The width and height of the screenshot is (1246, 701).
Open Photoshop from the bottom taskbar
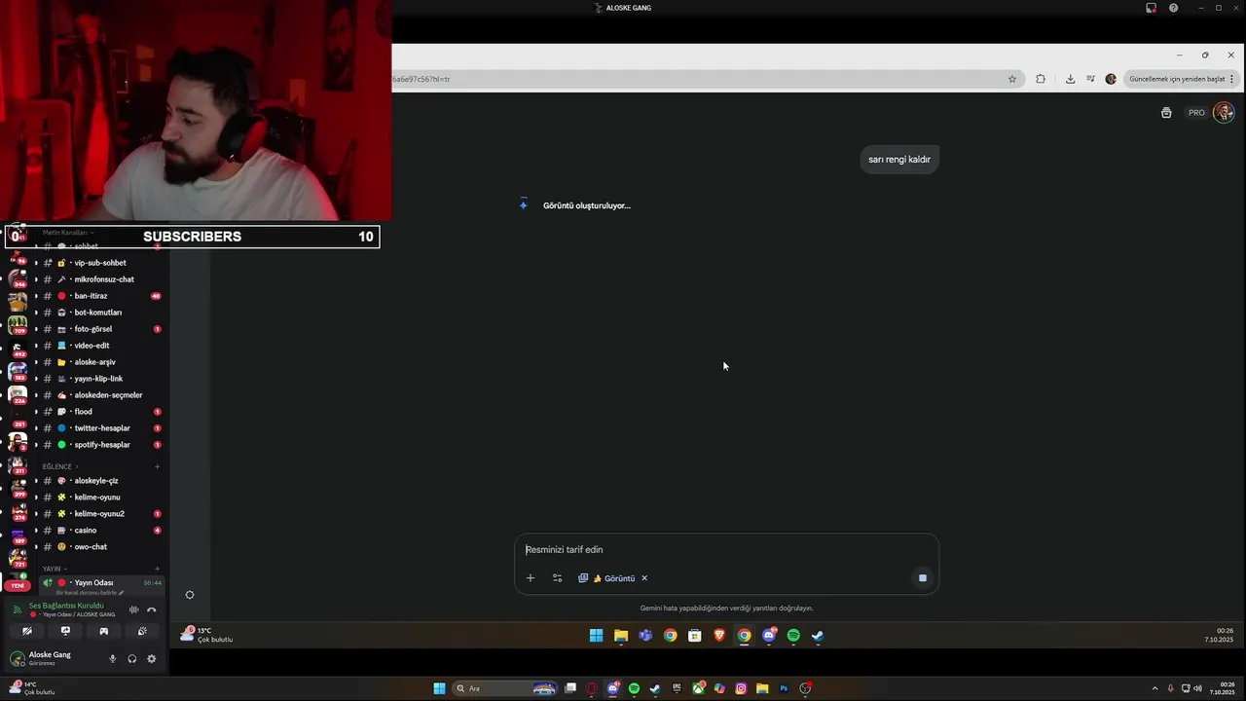(x=784, y=688)
